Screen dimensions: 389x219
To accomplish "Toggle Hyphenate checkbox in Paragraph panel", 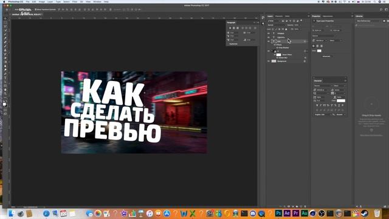I will [229, 44].
